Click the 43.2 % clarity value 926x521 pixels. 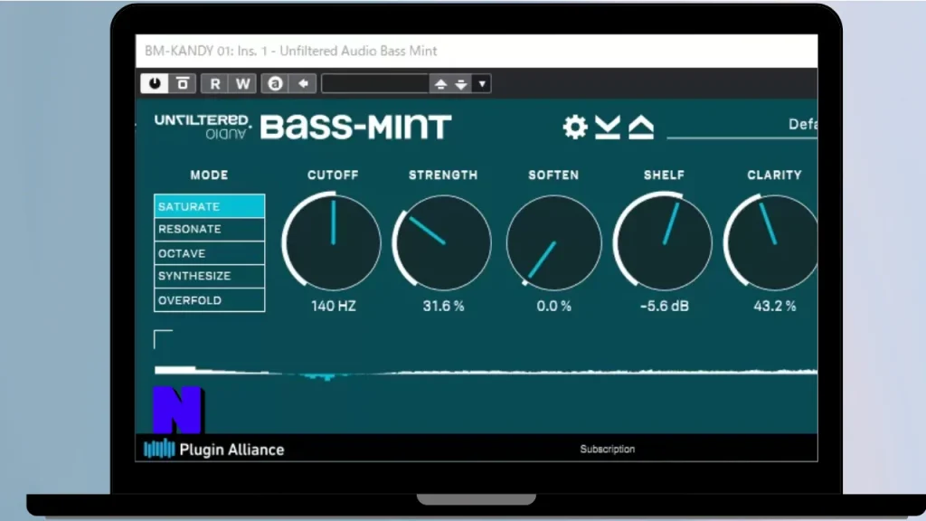[x=775, y=306]
